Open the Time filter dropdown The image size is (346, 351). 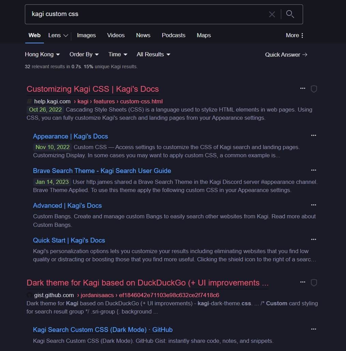tap(118, 54)
